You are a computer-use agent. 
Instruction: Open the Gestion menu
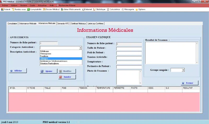[24, 5]
